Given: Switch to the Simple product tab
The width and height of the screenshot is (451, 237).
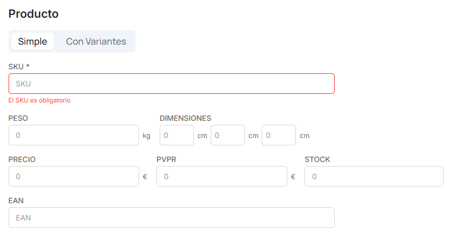Looking at the screenshot, I should (33, 41).
